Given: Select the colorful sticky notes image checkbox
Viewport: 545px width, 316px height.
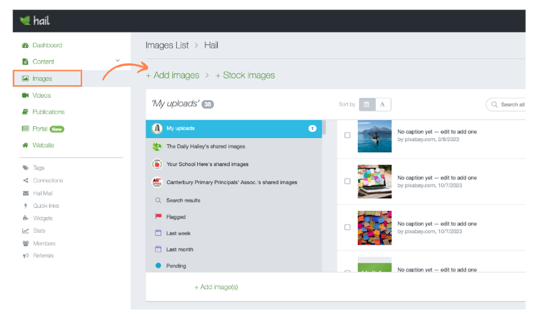Looking at the screenshot, I should 347,227.
